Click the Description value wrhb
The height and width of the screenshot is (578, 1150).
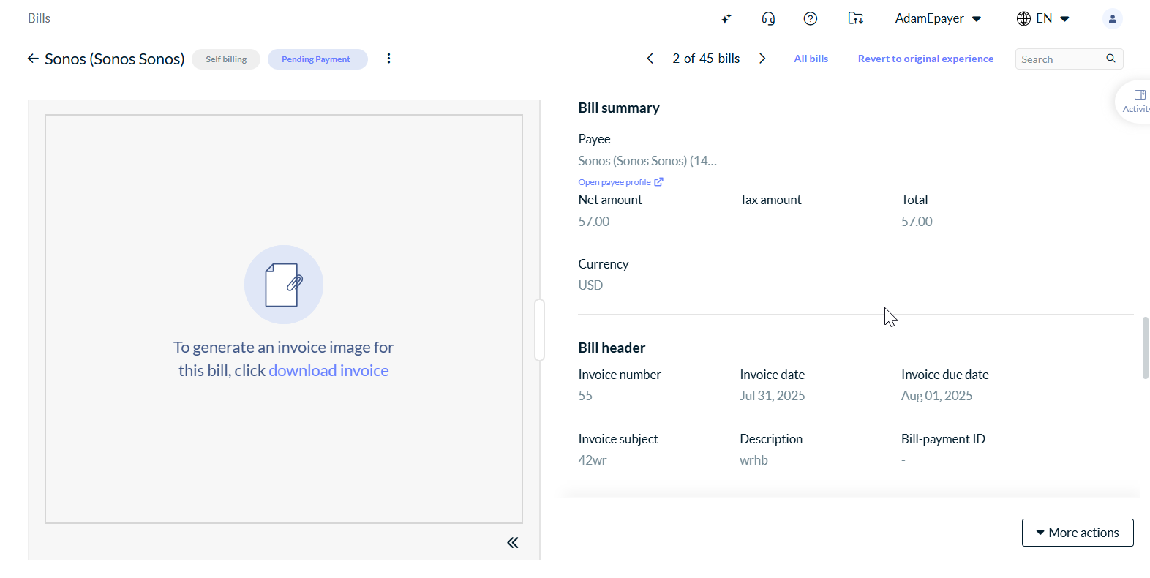point(753,460)
